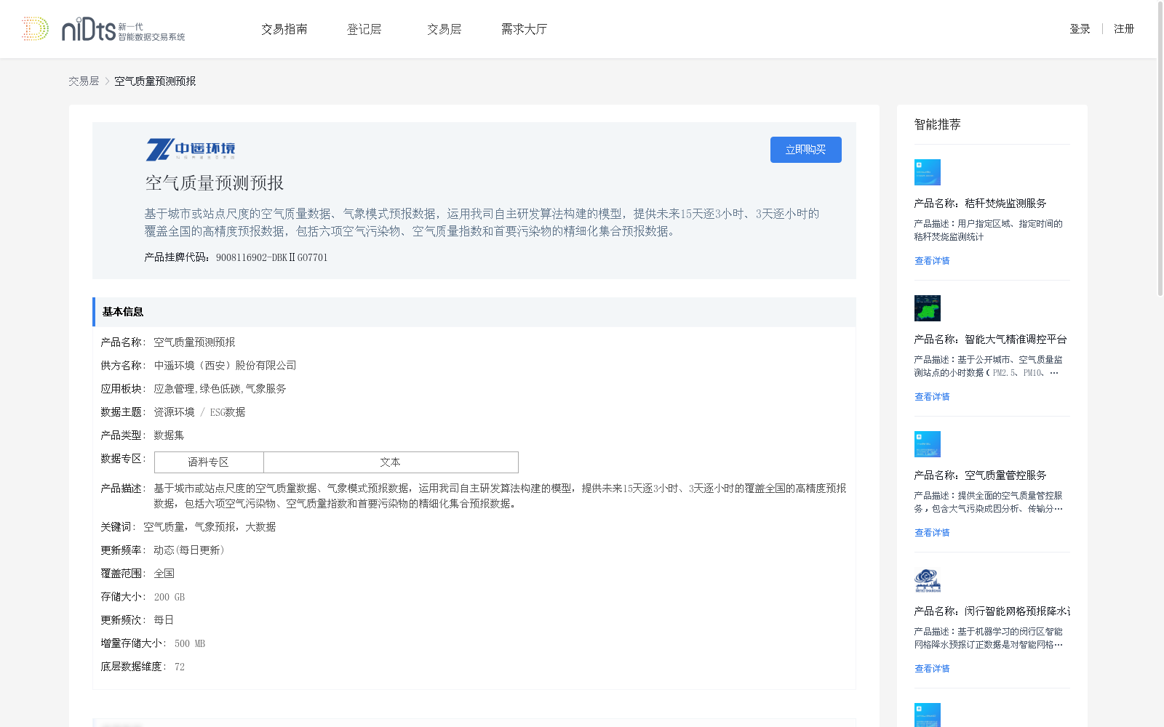The height and width of the screenshot is (727, 1164).
Task: Open the 登记层 menu
Action: tap(364, 29)
